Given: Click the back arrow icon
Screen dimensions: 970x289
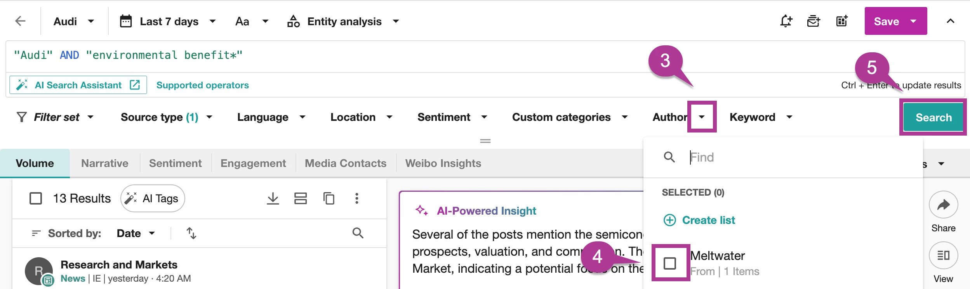Looking at the screenshot, I should (x=20, y=21).
